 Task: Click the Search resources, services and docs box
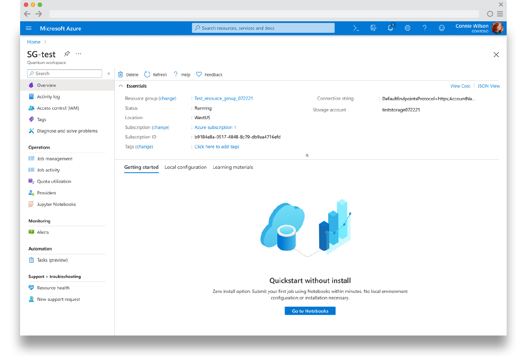coord(263,28)
